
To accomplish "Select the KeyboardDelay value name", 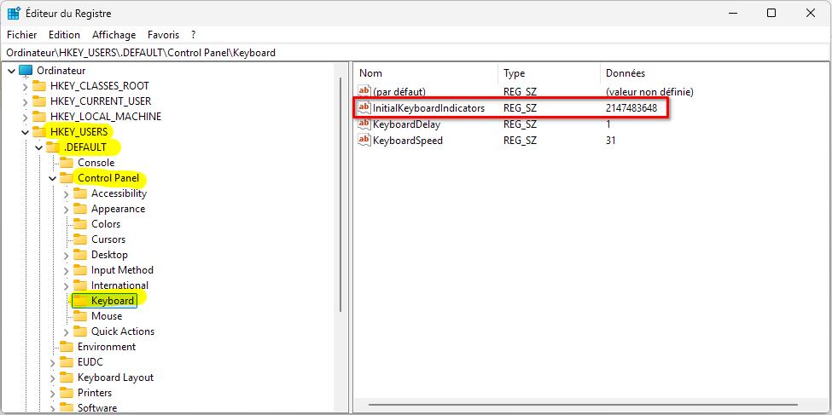I will point(406,124).
